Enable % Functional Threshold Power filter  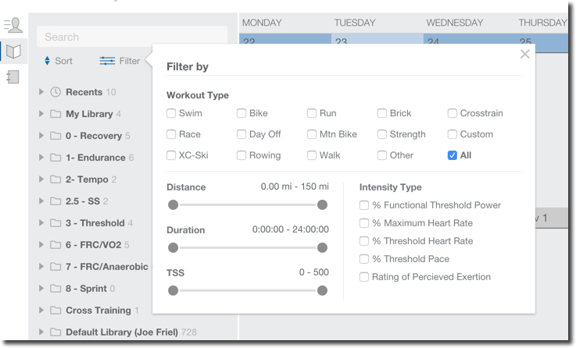[364, 205]
